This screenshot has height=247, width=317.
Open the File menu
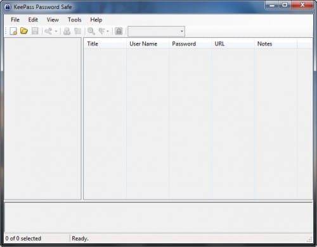click(x=15, y=20)
